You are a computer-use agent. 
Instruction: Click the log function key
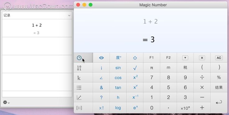pyautogui.click(x=118, y=108)
